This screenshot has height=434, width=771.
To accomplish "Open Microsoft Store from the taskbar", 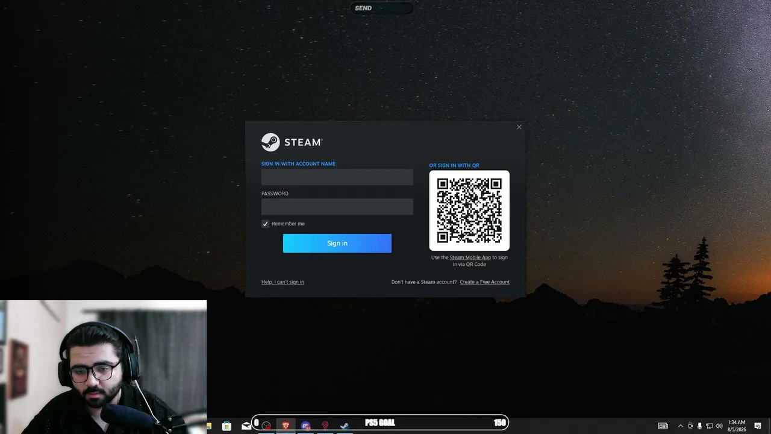I will [x=226, y=426].
